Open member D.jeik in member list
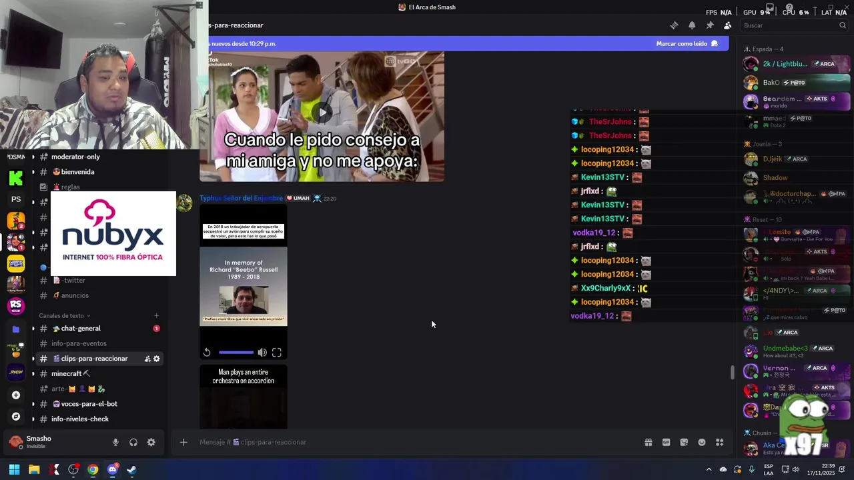Screen dimensions: 854x480 (x=796, y=159)
